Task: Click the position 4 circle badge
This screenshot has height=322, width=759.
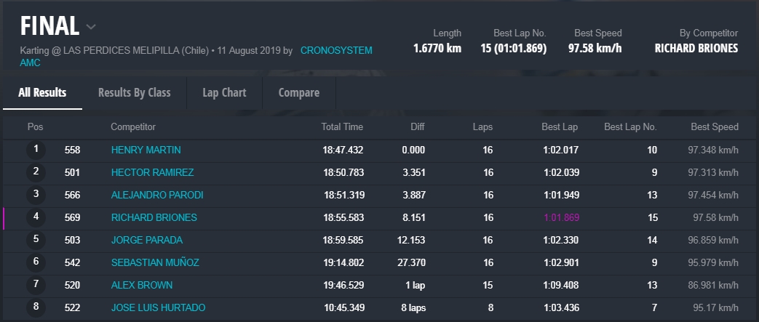Action: point(36,217)
